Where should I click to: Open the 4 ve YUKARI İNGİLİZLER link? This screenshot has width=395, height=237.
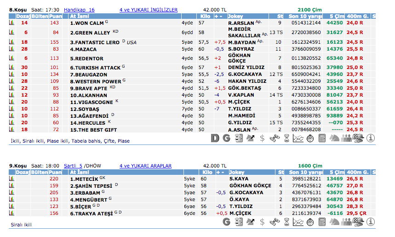coord(148,10)
